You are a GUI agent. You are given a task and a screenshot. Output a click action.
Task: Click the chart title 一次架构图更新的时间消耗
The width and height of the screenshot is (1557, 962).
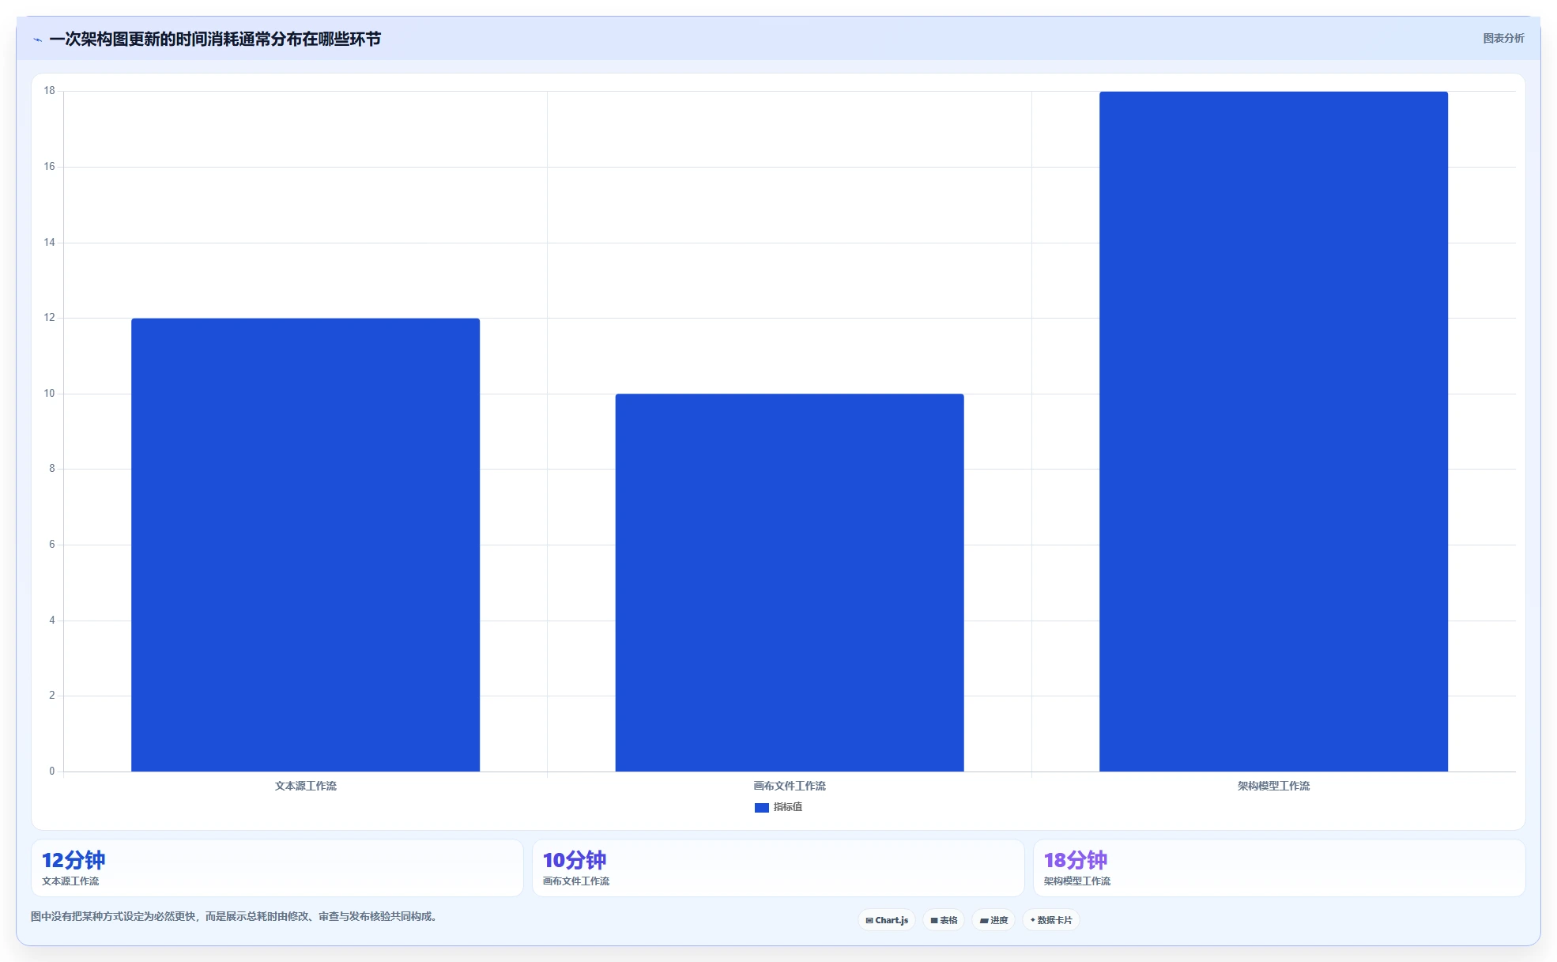(215, 39)
